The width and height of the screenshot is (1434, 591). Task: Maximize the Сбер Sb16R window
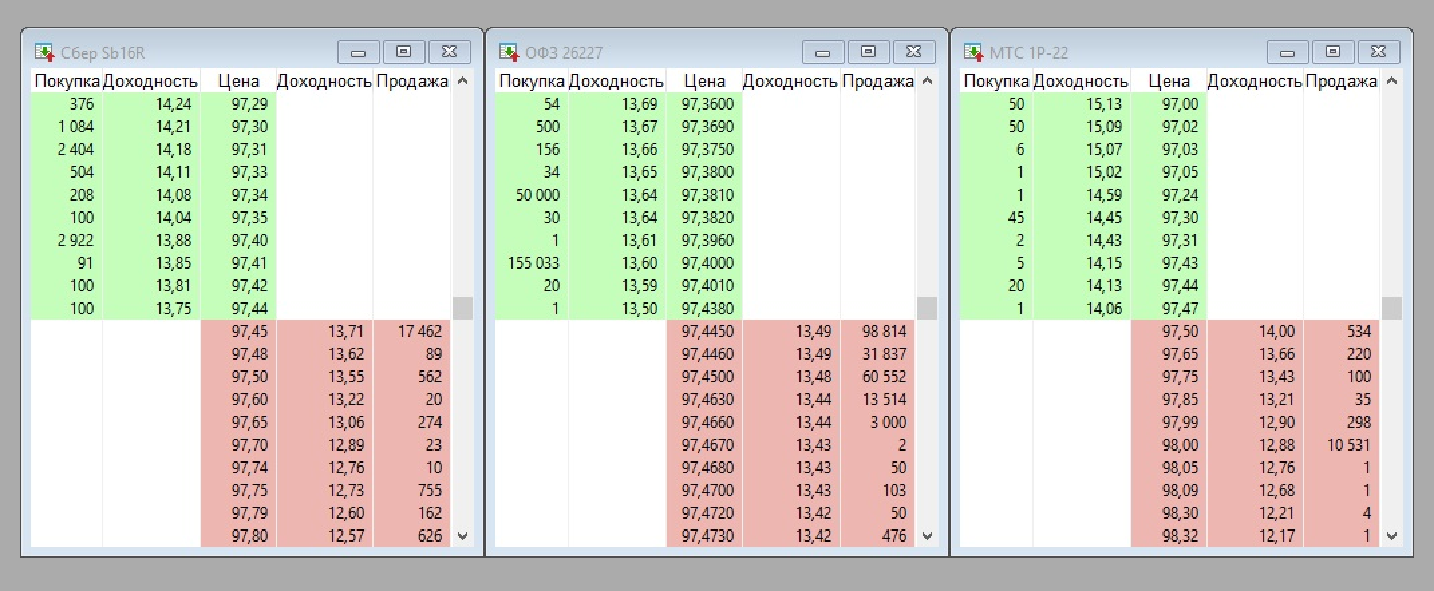click(404, 52)
